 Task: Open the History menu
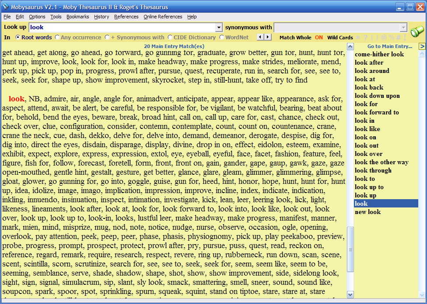[101, 17]
